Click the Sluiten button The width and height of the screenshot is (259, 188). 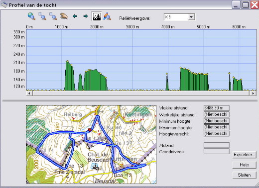click(x=244, y=175)
